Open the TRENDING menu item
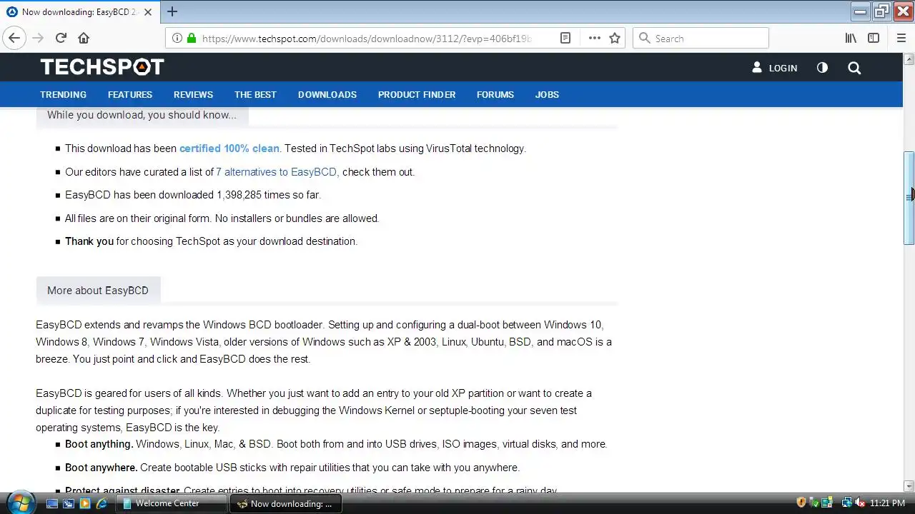The image size is (915, 514). tap(63, 94)
